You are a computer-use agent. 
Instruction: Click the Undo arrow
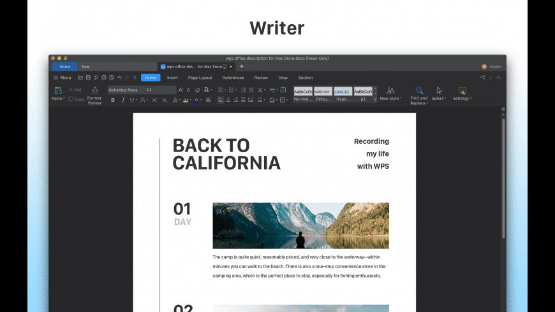[x=120, y=78]
